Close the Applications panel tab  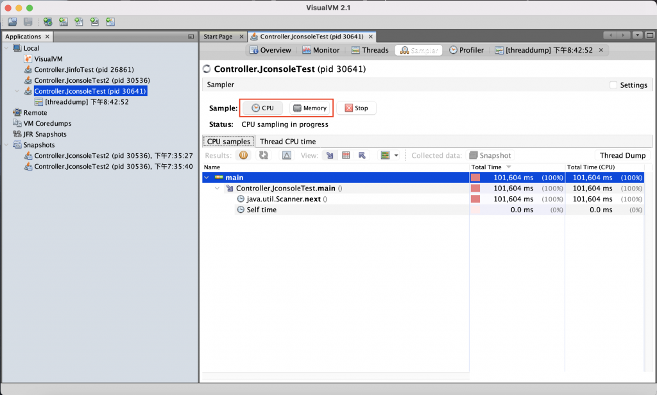(47, 37)
